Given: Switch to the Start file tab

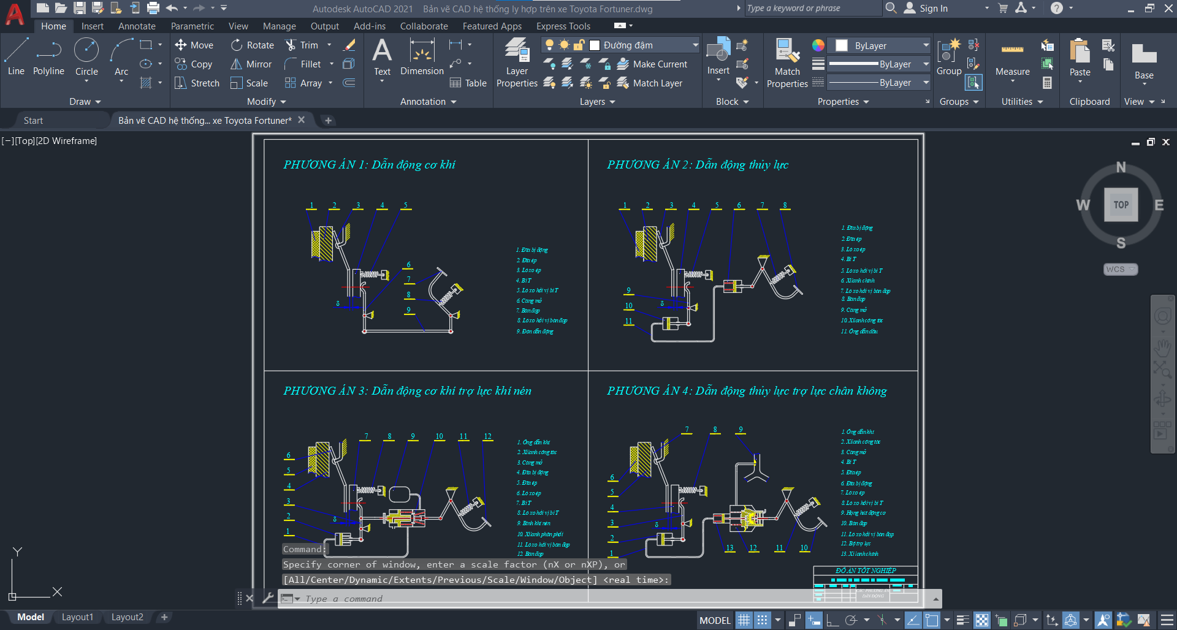Looking at the screenshot, I should tap(33, 121).
